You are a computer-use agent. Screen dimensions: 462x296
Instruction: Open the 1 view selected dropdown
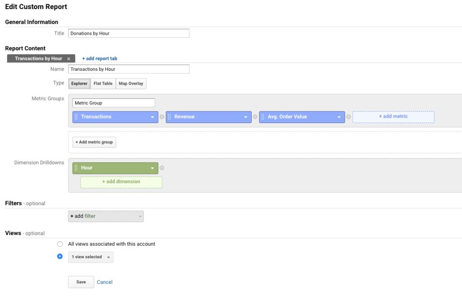point(91,257)
